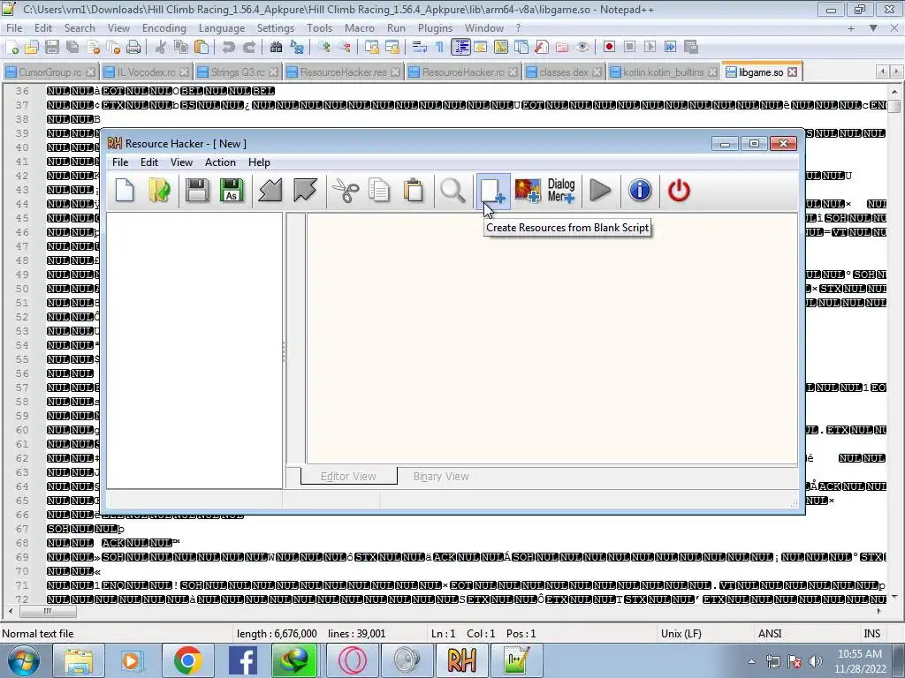Close the libgame.so tab
Viewport: 905px width, 678px height.
(x=793, y=72)
